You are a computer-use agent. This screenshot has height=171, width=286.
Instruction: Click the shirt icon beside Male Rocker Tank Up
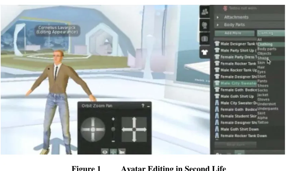point(217,70)
